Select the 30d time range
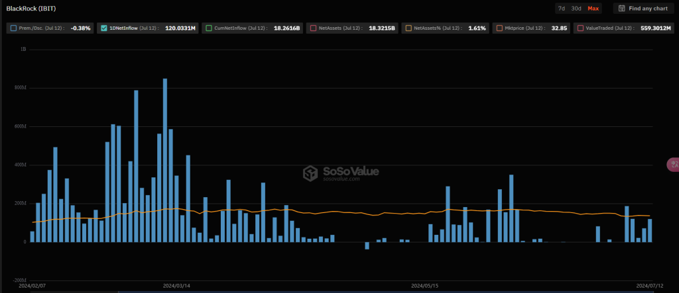Screen dimensions: 679x293 576,9
